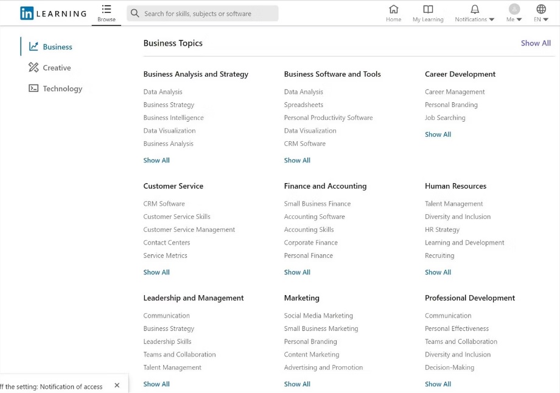Open Career Management topic
560x393 pixels.
click(x=455, y=92)
